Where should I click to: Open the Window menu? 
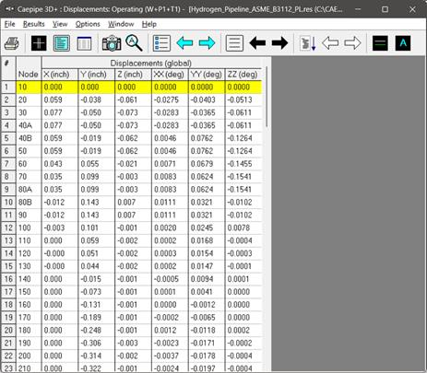121,24
